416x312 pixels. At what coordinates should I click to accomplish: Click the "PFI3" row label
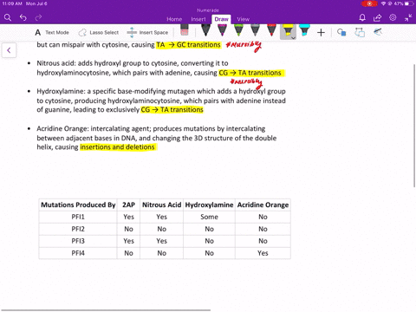[x=78, y=241]
